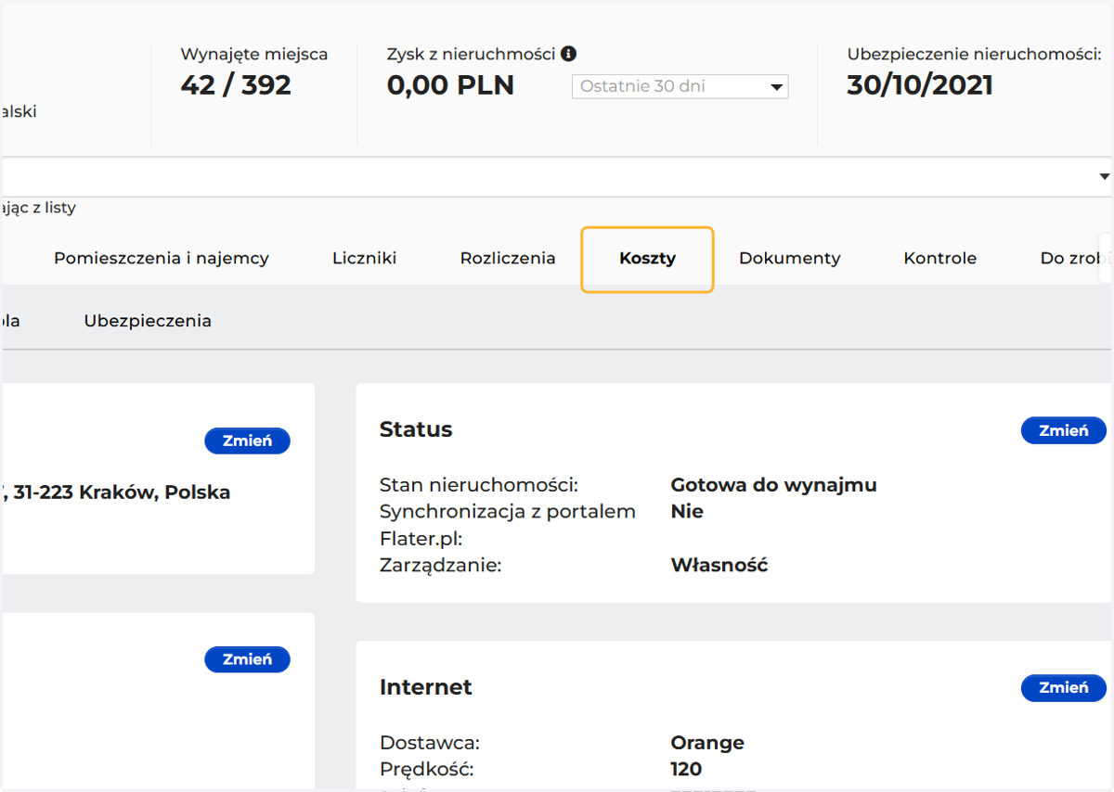
Task: Open the Ostatnie 30 dni dropdown
Action: pos(680,86)
